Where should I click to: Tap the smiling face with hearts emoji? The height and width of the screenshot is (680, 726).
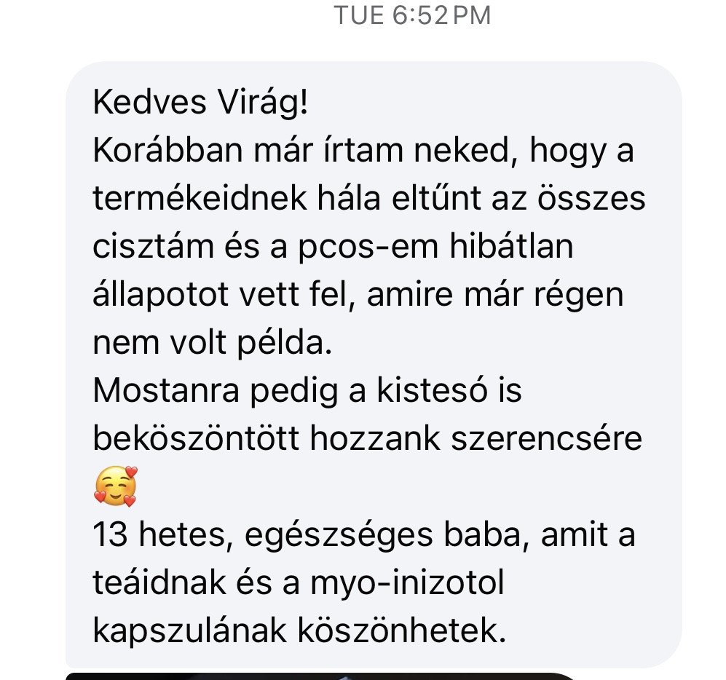(116, 486)
